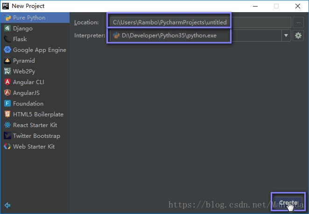Viewport: 309px width, 214px height.
Task: Click the Foundation F icon
Action: pos(7,104)
